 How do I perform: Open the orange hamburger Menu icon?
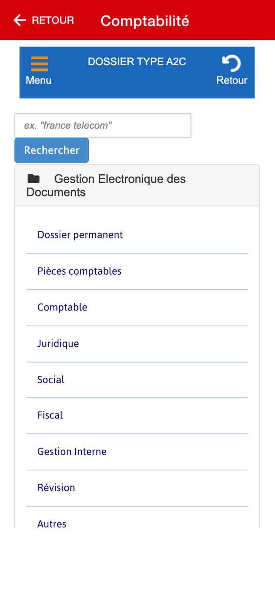[x=39, y=64]
